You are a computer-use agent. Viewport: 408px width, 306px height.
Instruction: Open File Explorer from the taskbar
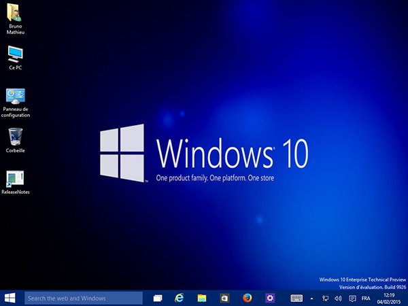click(x=202, y=298)
